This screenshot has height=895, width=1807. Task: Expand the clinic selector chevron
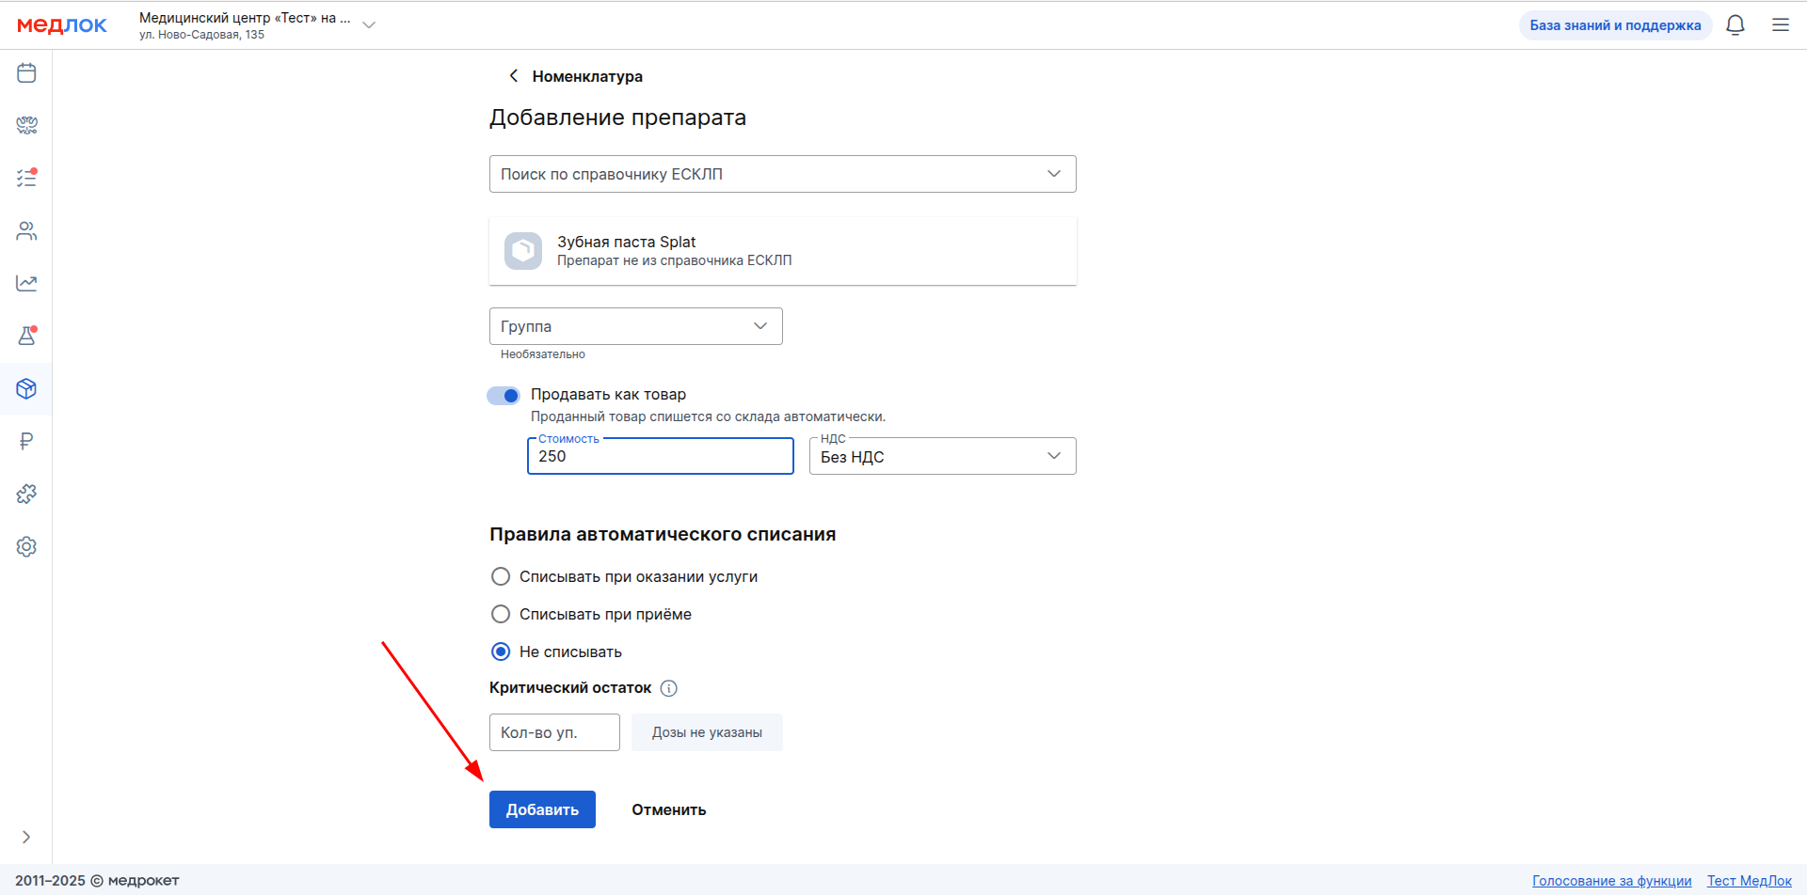(x=369, y=25)
